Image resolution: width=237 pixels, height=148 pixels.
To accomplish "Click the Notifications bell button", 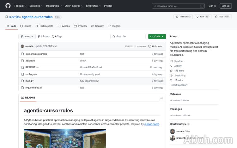I will pyautogui.click(x=183, y=17).
